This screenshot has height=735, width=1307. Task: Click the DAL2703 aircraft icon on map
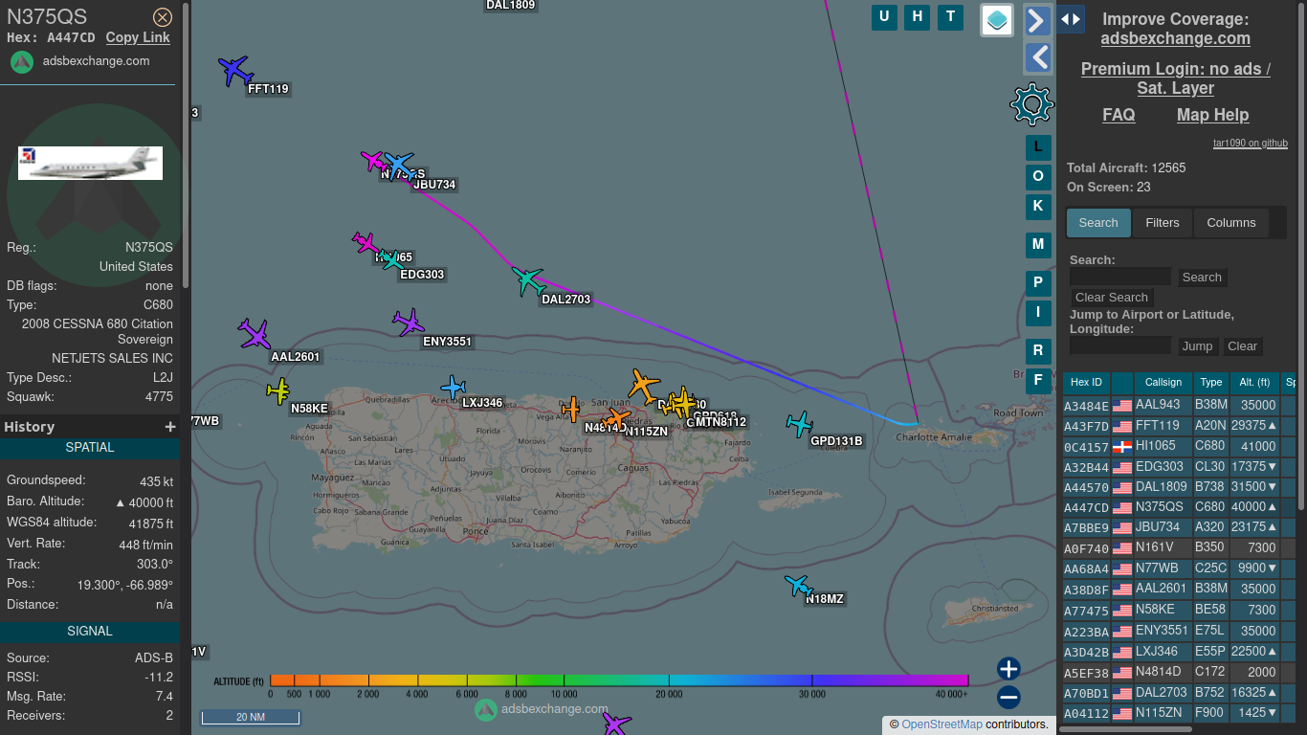528,280
